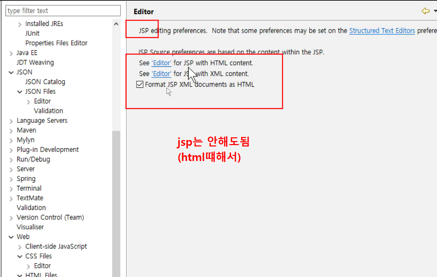
Task: Select the Version Control (Team) label
Action: pyautogui.click(x=50, y=217)
